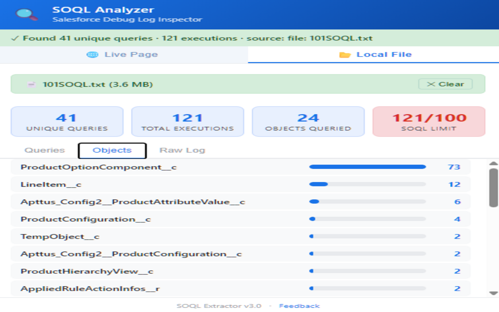Select the Objects tab
This screenshot has height=312, width=499.
click(x=112, y=151)
